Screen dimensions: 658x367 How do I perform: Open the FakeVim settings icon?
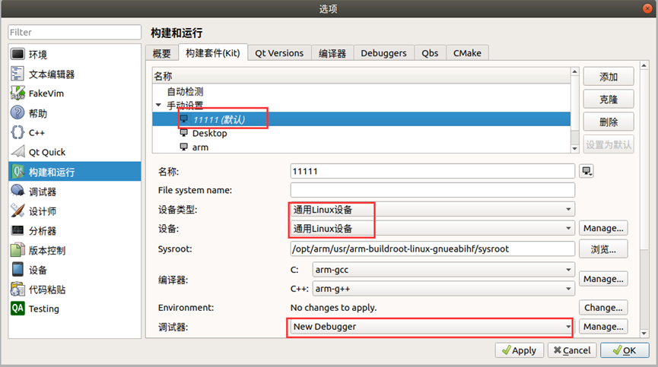click(x=17, y=93)
